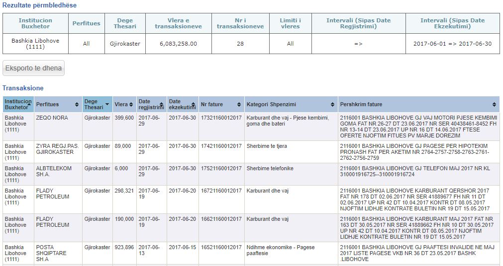Select POSTA SHQIPTARE SH.A cell
The width and height of the screenshot is (503, 266).
coord(58,253)
